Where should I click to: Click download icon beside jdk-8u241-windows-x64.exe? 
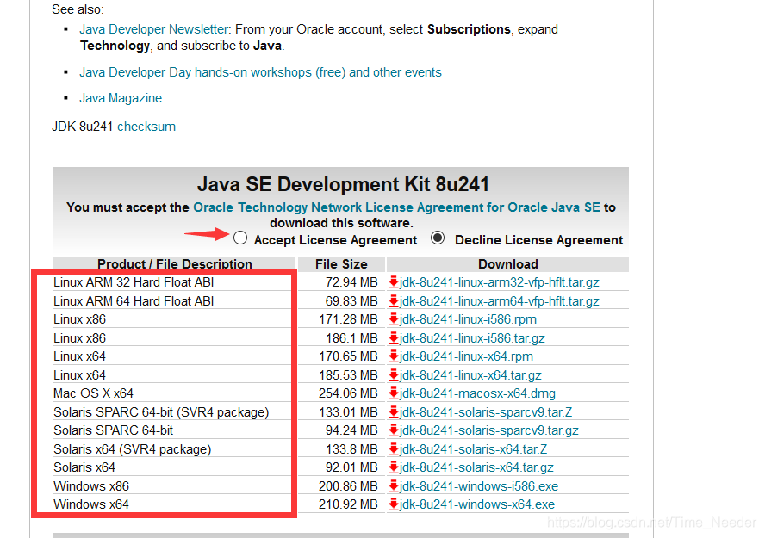[393, 504]
